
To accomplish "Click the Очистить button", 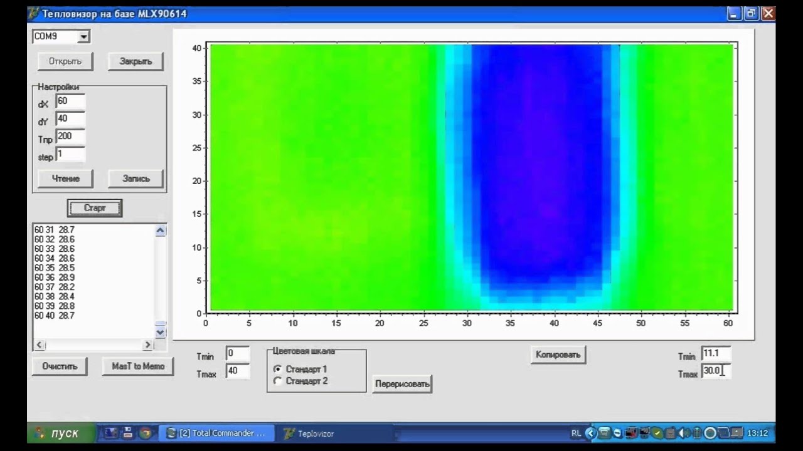I will pyautogui.click(x=60, y=366).
